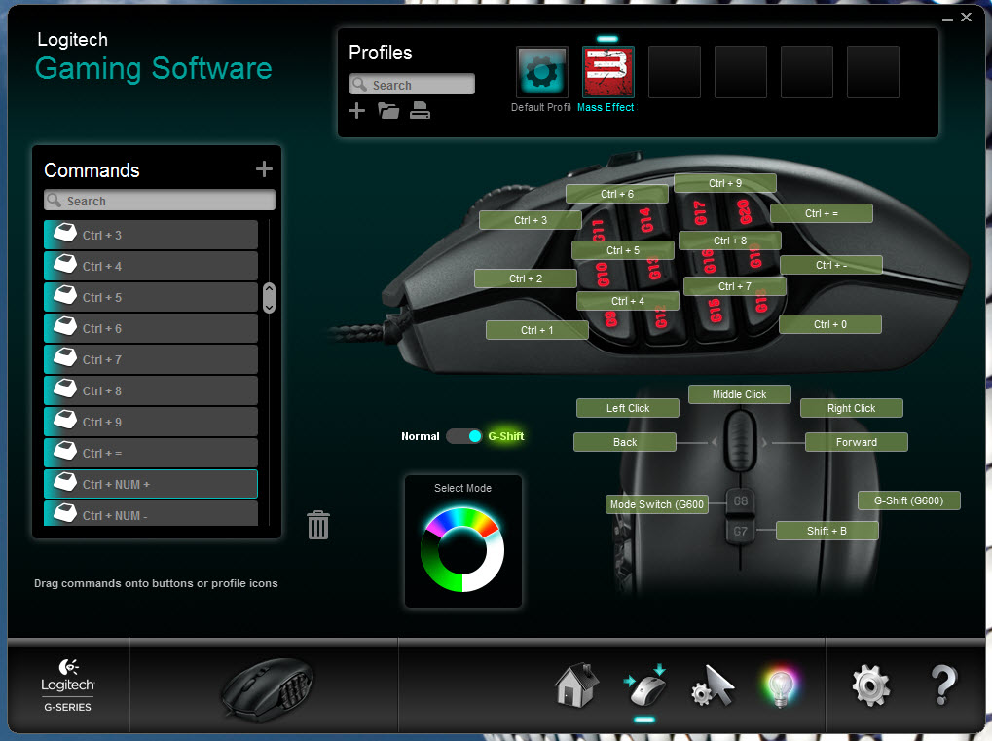Screen dimensions: 992x741
Task: Select the G600 mouse device image
Action: [x=267, y=689]
